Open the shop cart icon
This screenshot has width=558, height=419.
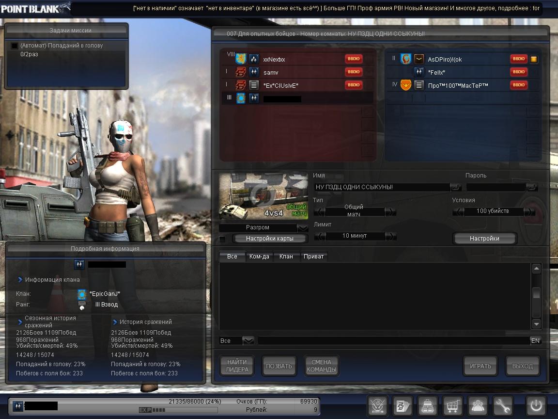click(x=452, y=405)
